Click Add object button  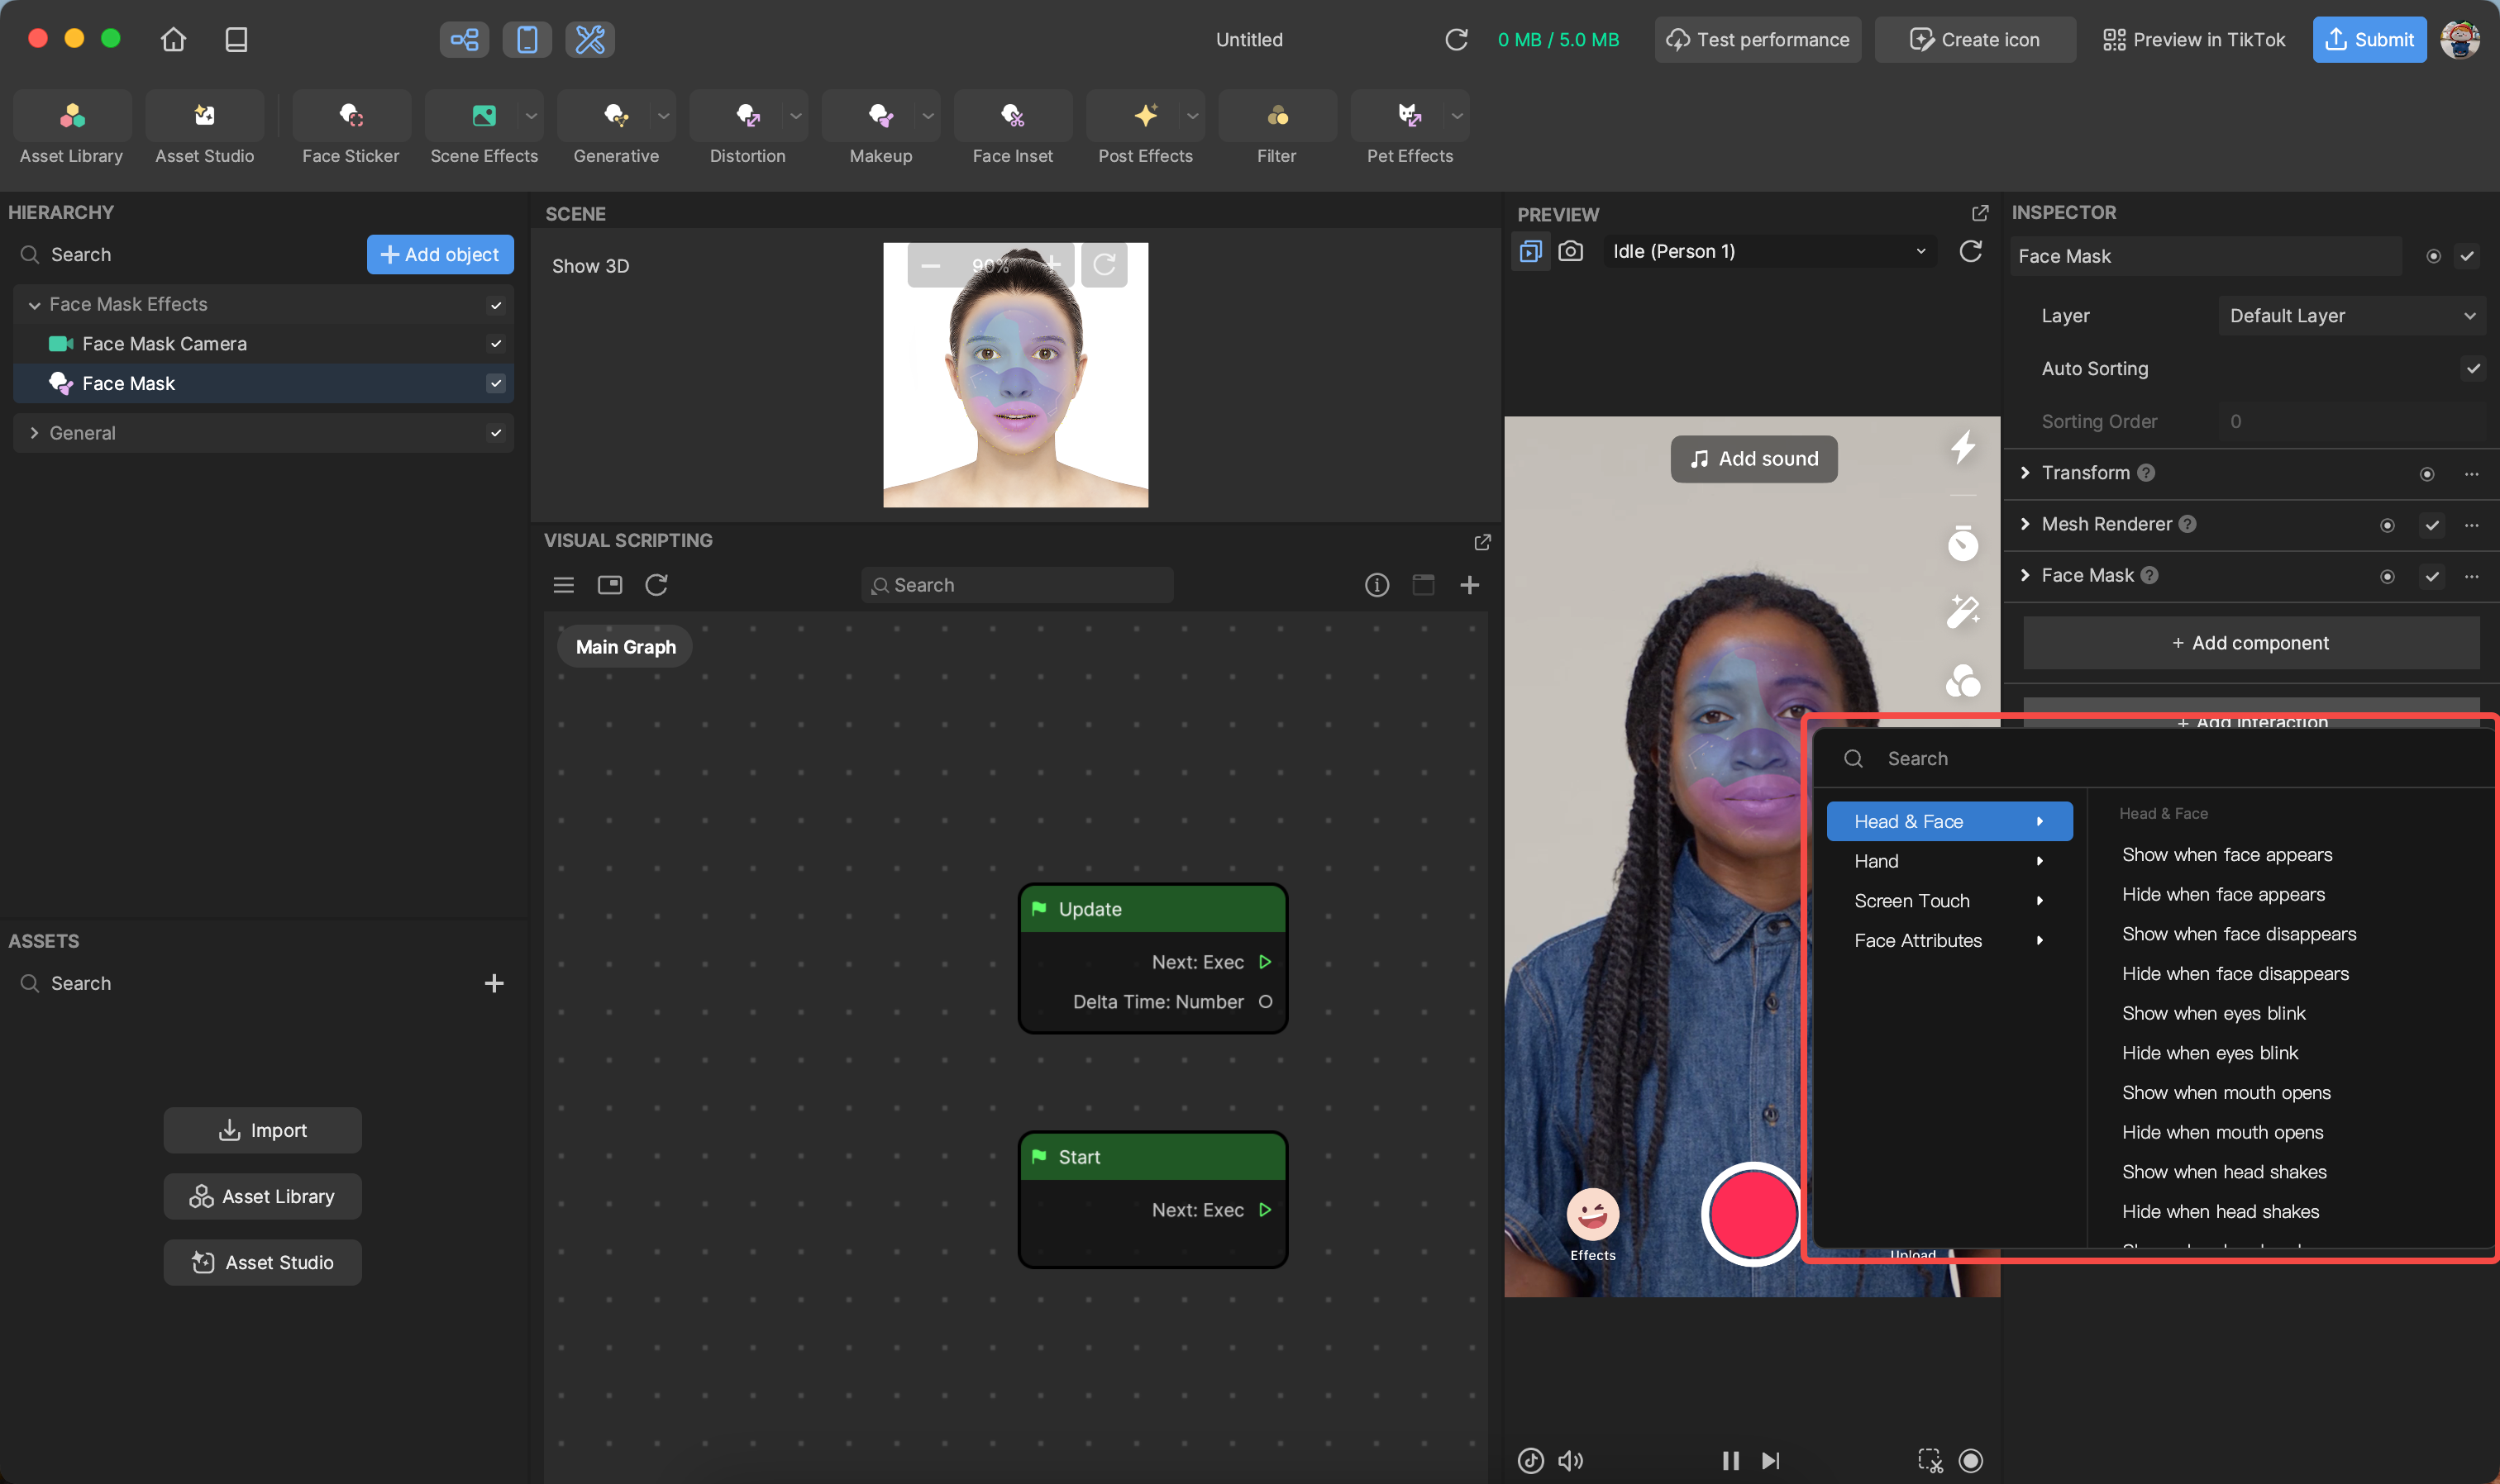[x=440, y=255]
